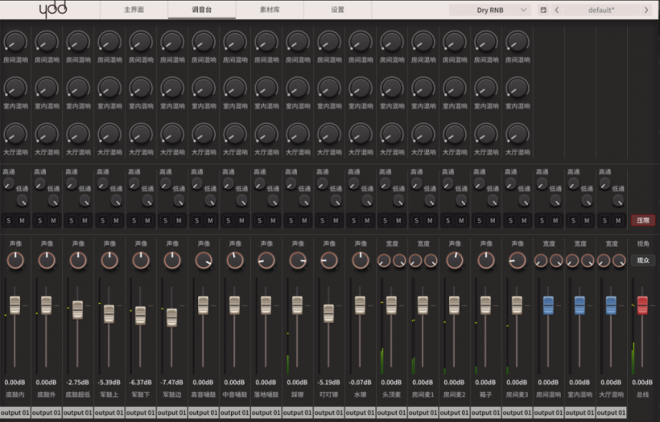
Task: Click the ydd logo
Action: [x=53, y=10]
